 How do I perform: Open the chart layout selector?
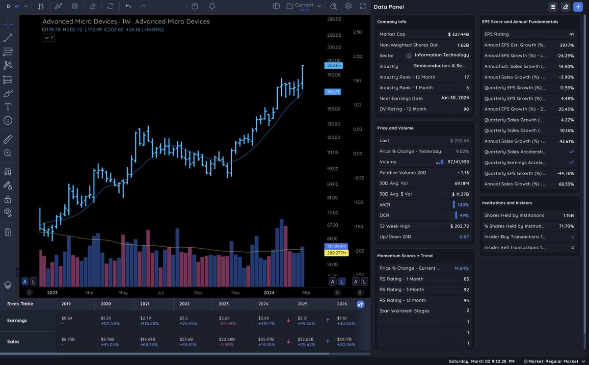(x=276, y=6)
